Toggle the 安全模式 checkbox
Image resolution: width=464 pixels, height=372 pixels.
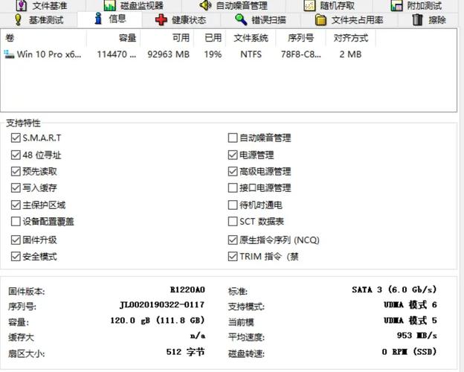[16, 257]
